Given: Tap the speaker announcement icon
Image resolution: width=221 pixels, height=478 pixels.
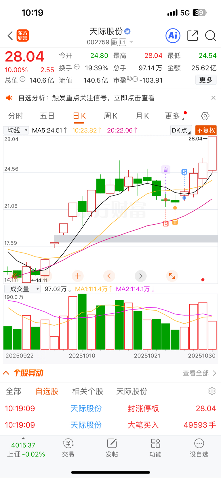Looking at the screenshot, I should pyautogui.click(x=9, y=98).
